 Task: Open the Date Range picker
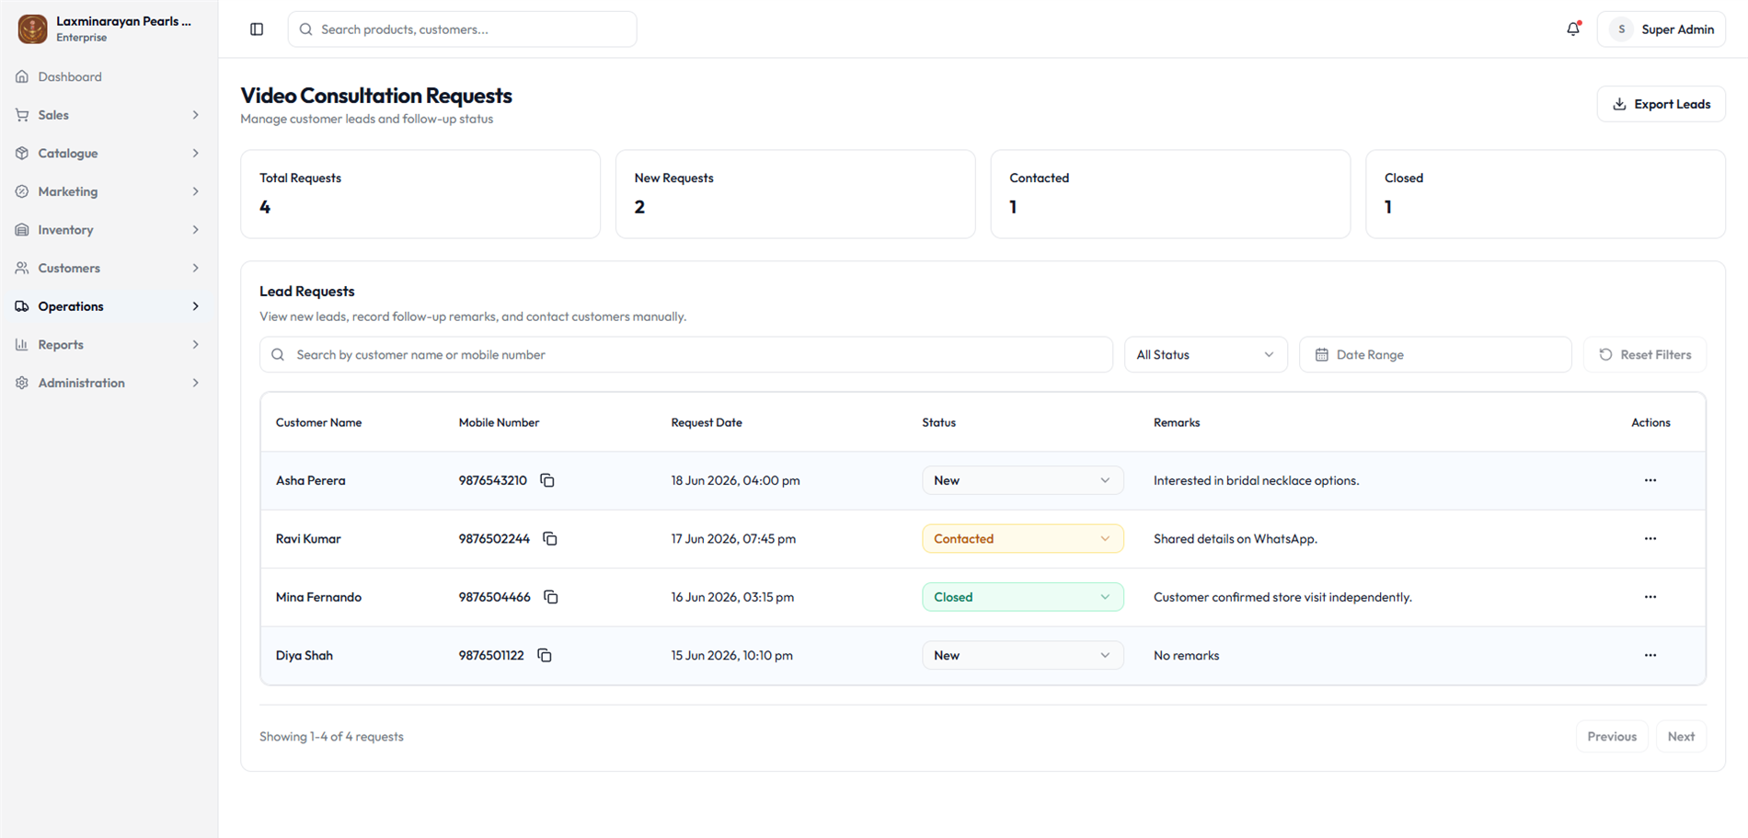(1435, 354)
